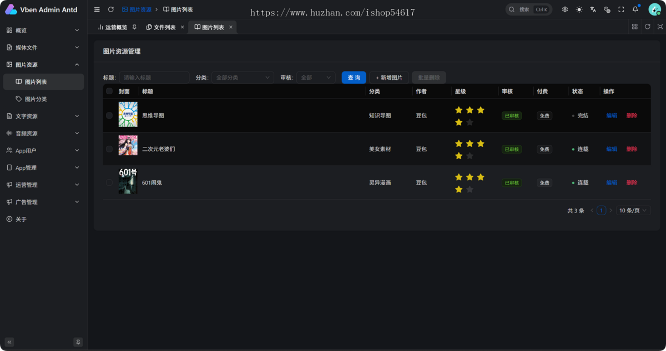Open the timezone clock-globe icon
Image resolution: width=666 pixels, height=351 pixels.
click(607, 9)
